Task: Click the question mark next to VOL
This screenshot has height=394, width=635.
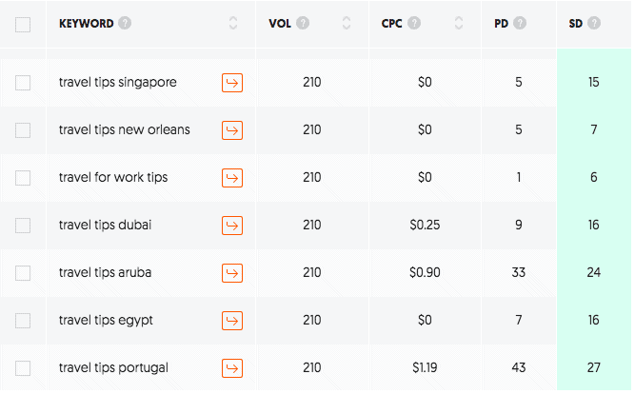Action: [303, 23]
